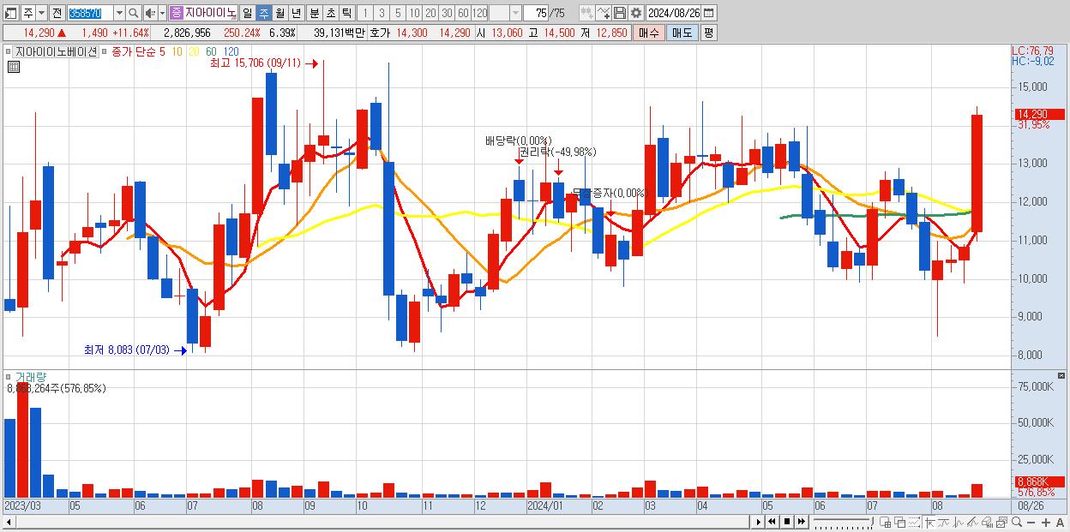
Task: Click the 매수 buy button
Action: (649, 33)
